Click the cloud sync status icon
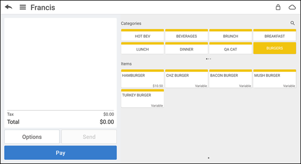This screenshot has width=301, height=164. 292,7
